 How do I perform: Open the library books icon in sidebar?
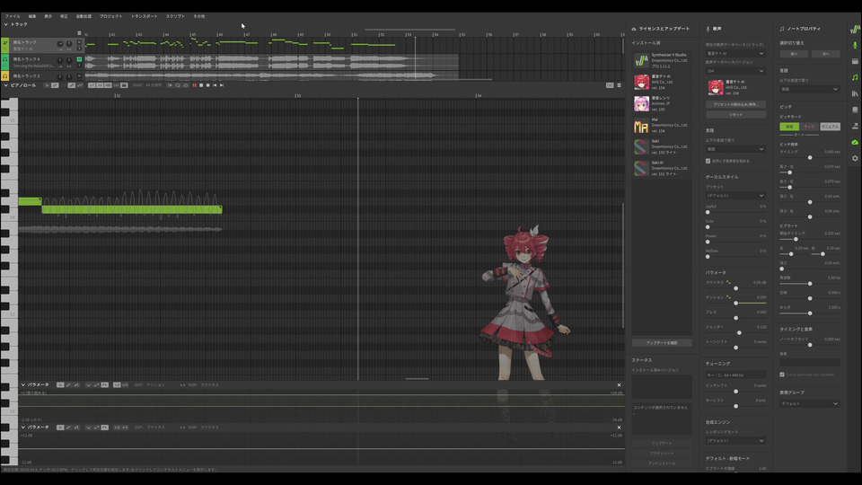[854, 93]
